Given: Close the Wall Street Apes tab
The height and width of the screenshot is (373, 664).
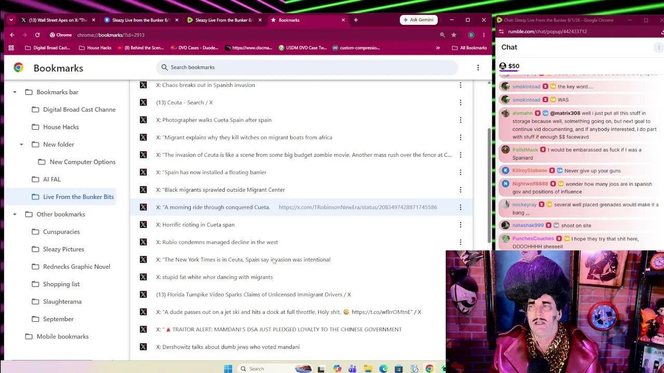Looking at the screenshot, I should pos(93,20).
